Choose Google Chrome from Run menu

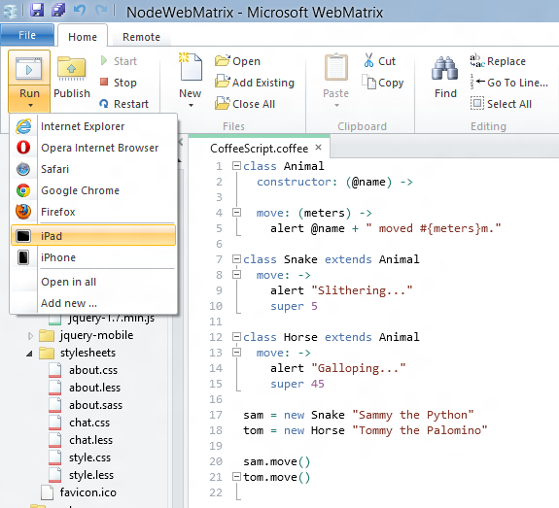pyautogui.click(x=93, y=190)
